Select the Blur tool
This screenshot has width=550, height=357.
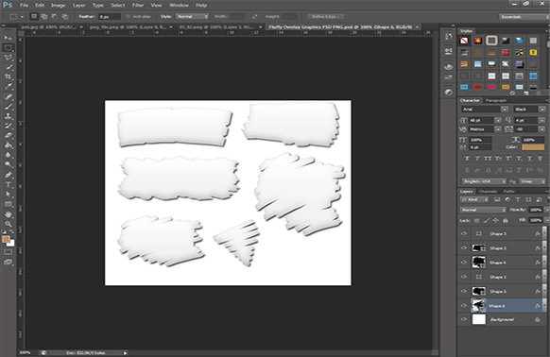pyautogui.click(x=9, y=155)
